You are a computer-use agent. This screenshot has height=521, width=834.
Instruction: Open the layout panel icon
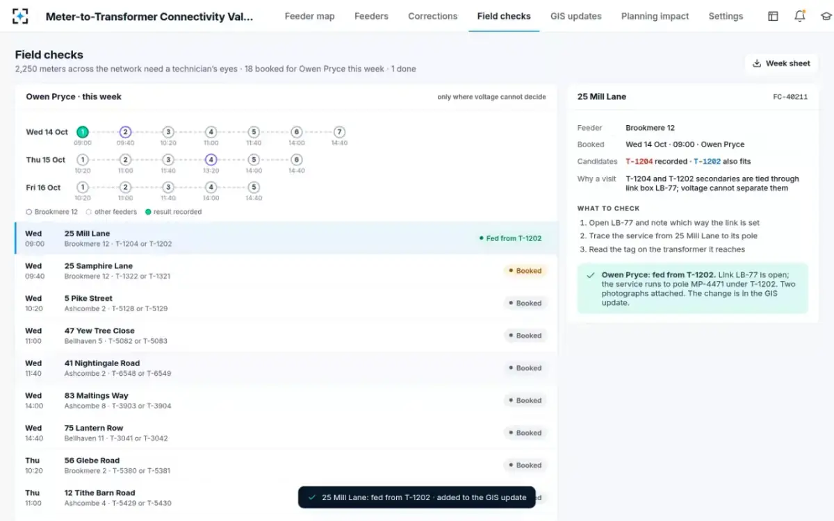tap(773, 16)
